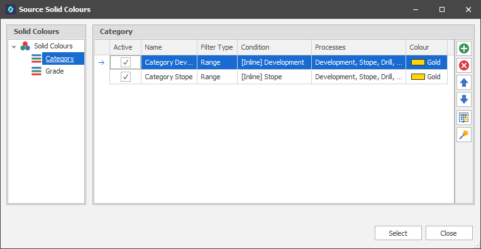Screen dimensions: 481x249
Task: Select the Category tree item
Action: click(60, 58)
